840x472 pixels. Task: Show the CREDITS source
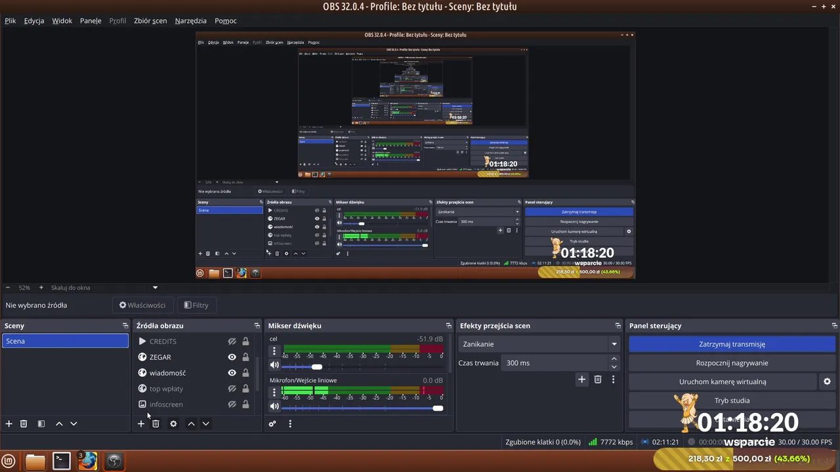tap(232, 342)
